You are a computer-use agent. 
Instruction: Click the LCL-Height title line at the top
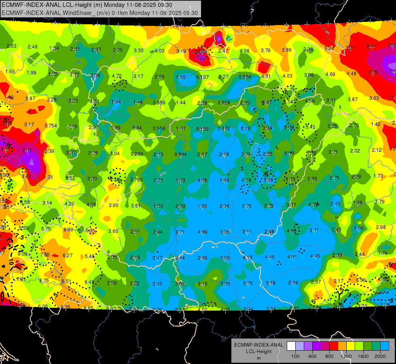(x=87, y=5)
